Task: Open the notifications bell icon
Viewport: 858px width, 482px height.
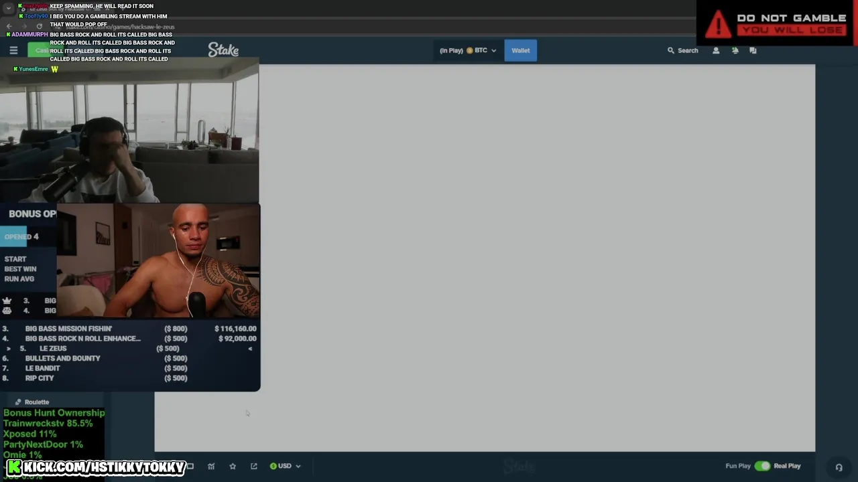Action: (735, 50)
